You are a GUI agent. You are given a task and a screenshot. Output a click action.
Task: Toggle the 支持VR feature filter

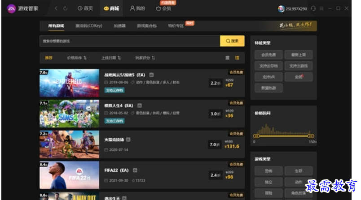[269, 77]
